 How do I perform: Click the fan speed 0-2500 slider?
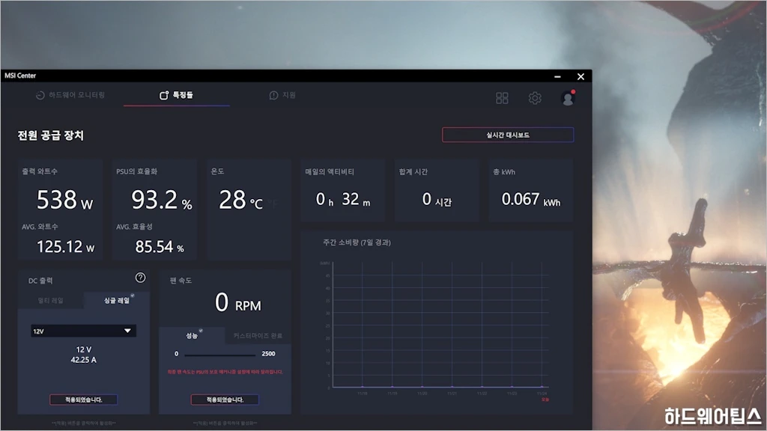(x=220, y=354)
